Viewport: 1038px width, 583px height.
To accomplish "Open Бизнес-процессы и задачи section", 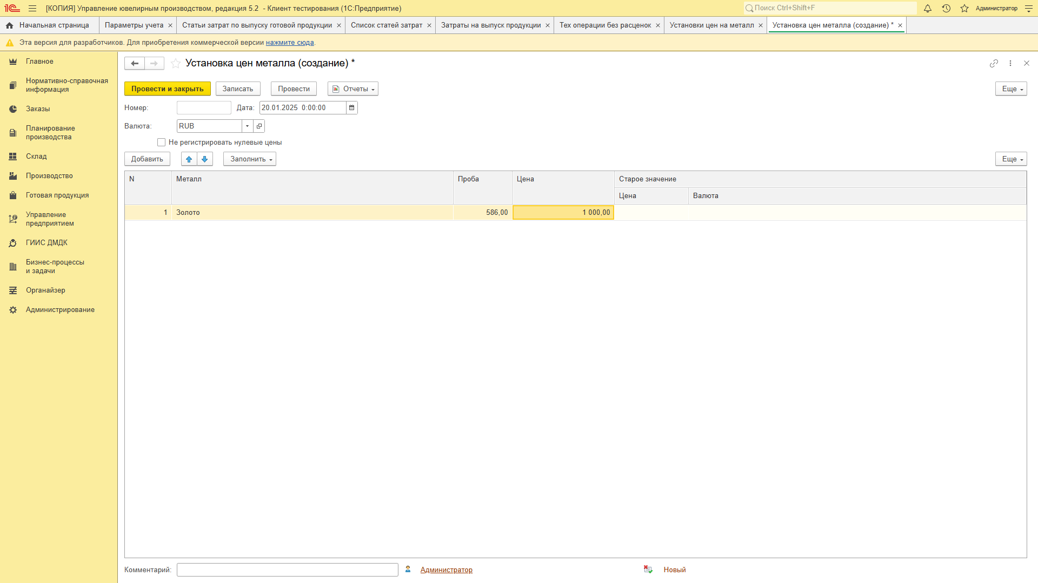I will pos(55,267).
